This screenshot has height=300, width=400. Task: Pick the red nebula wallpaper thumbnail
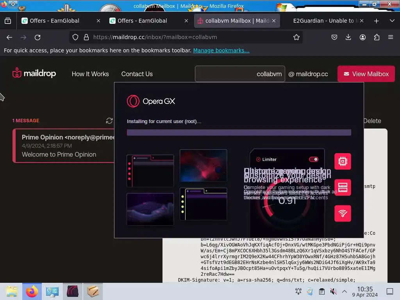coord(203,166)
